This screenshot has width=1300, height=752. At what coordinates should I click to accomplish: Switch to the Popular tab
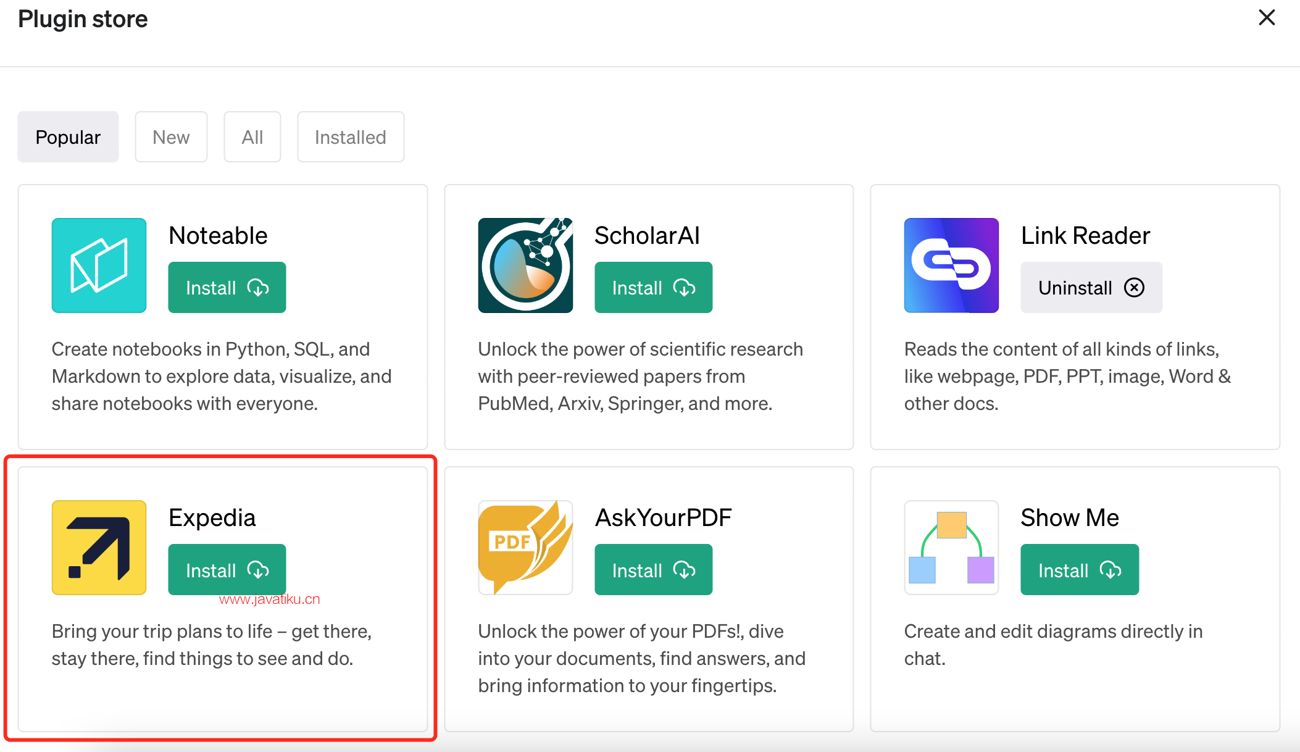(68, 137)
